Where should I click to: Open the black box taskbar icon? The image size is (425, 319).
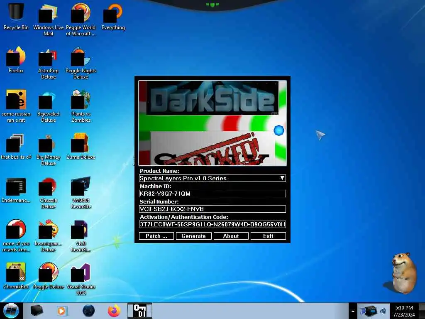pos(37,311)
